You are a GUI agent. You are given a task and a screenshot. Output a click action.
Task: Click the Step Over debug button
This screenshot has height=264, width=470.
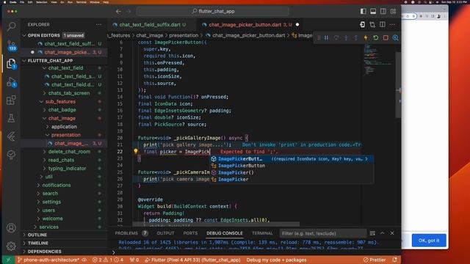[336, 37]
